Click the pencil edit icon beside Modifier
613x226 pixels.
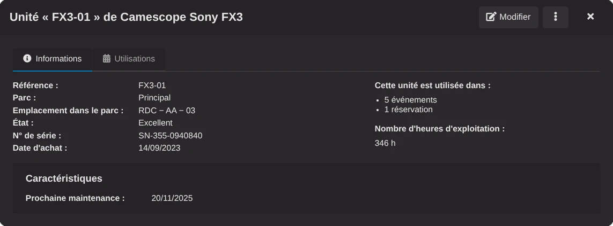click(491, 17)
